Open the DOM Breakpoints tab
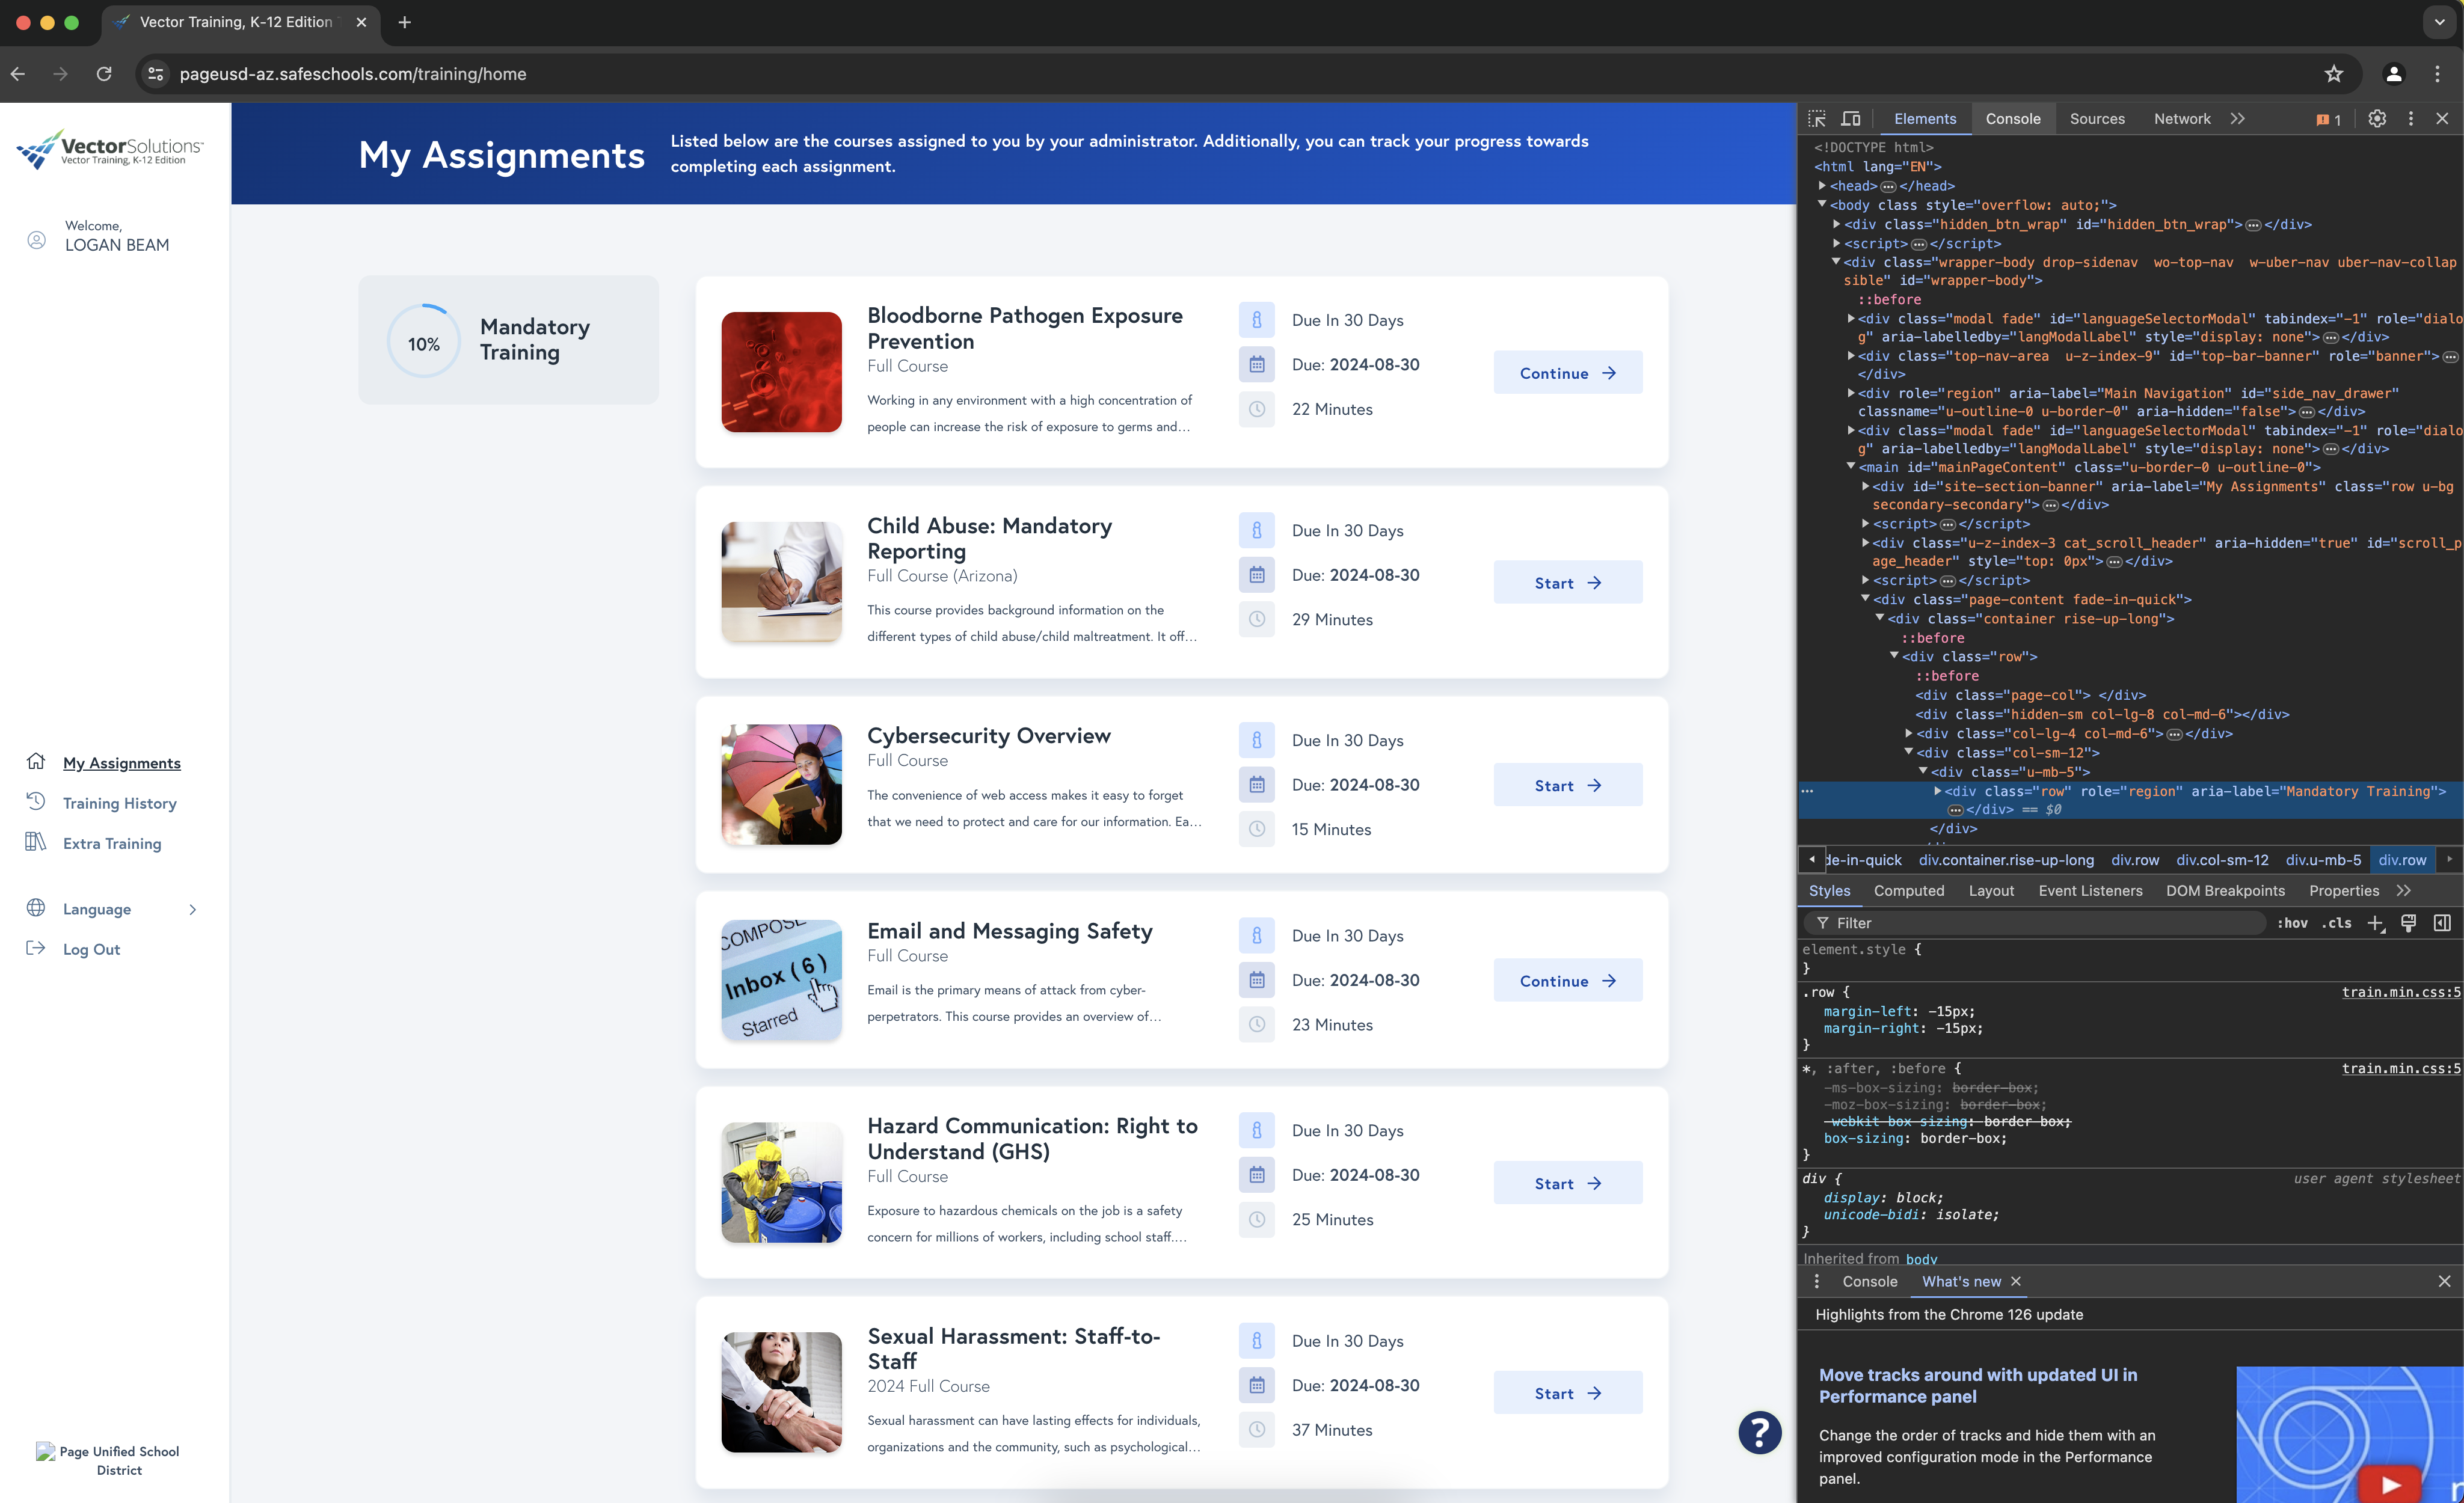Image resolution: width=2464 pixels, height=1503 pixels. click(2225, 890)
